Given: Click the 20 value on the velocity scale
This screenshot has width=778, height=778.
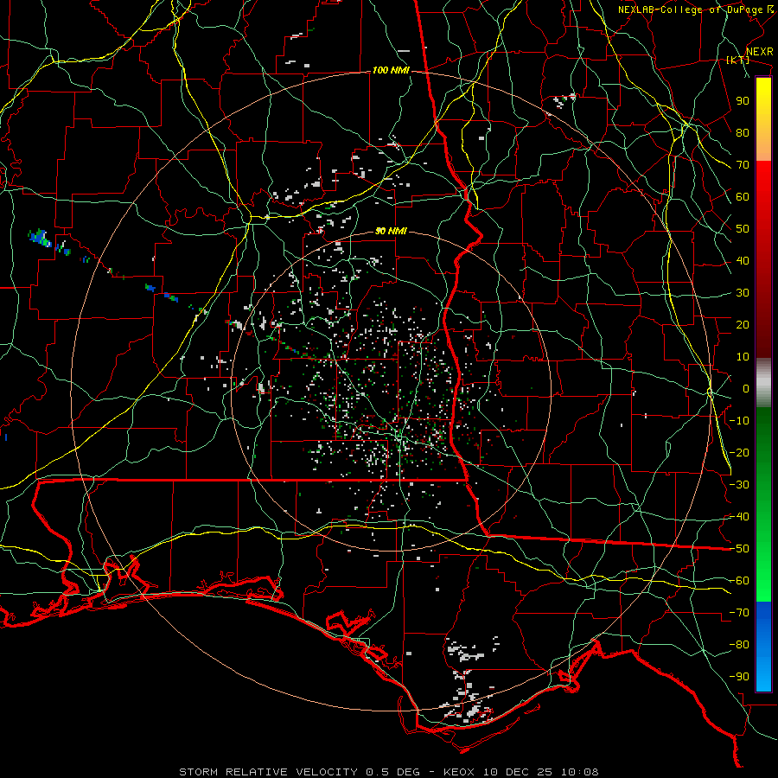Looking at the screenshot, I should click(x=743, y=325).
